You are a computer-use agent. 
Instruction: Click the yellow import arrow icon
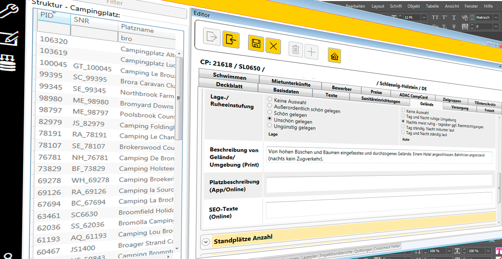coord(231,40)
